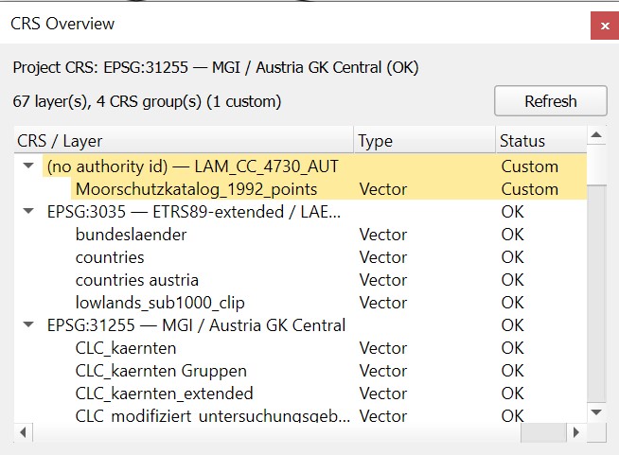Click the vertical scrollbar down arrow
619x455 pixels.
coord(596,412)
